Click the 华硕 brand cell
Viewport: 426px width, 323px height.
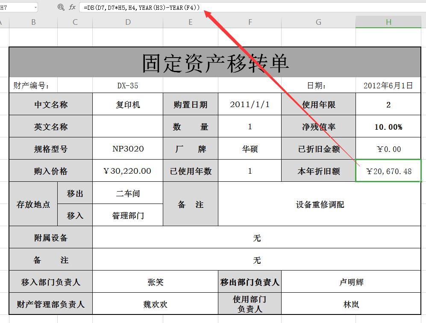pyautogui.click(x=250, y=148)
